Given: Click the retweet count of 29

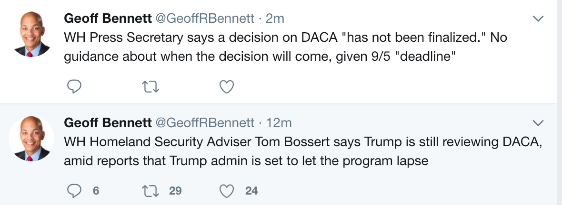Looking at the screenshot, I should [x=175, y=191].
